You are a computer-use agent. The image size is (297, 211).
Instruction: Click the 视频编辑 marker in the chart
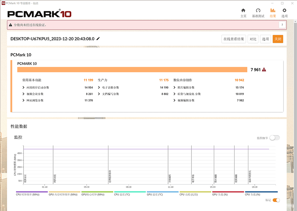point(236,179)
